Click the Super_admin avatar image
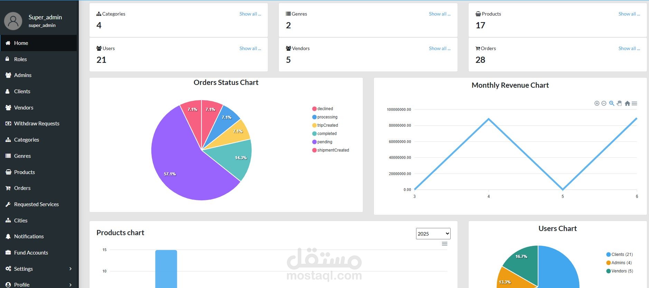The height and width of the screenshot is (288, 649). point(13,21)
